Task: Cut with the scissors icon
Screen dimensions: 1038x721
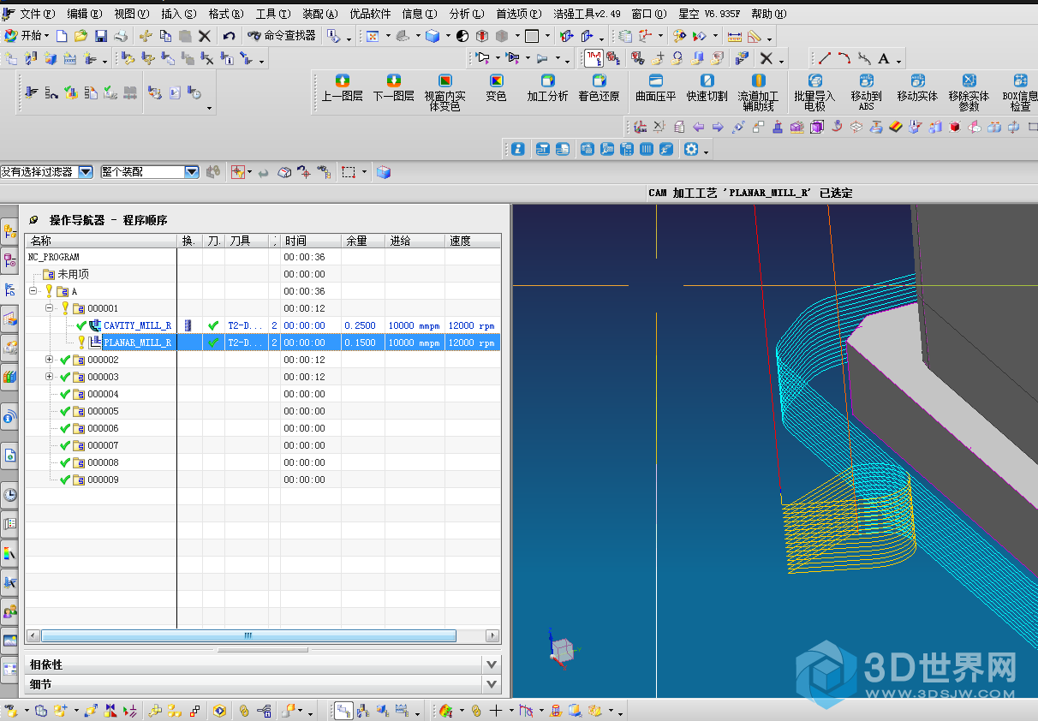Action: (146, 36)
